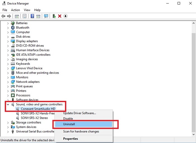Click Show/Hide Console Tree toolbar icon
The image size is (196, 143).
click(17, 16)
